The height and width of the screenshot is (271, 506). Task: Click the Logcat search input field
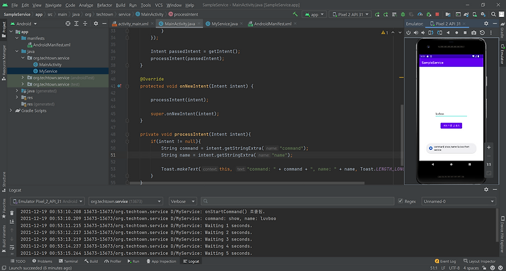[298, 202]
